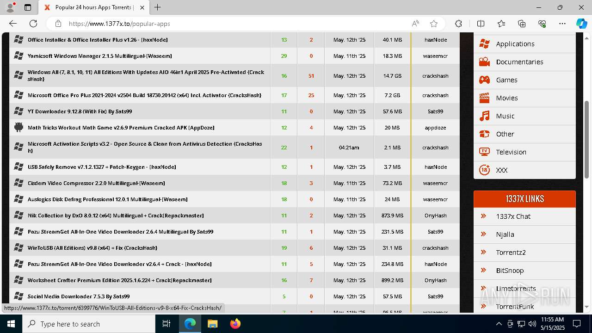Open Microsoft Office Pro Plus 2021-2024 torrent
This screenshot has width=592, height=333.
[144, 95]
